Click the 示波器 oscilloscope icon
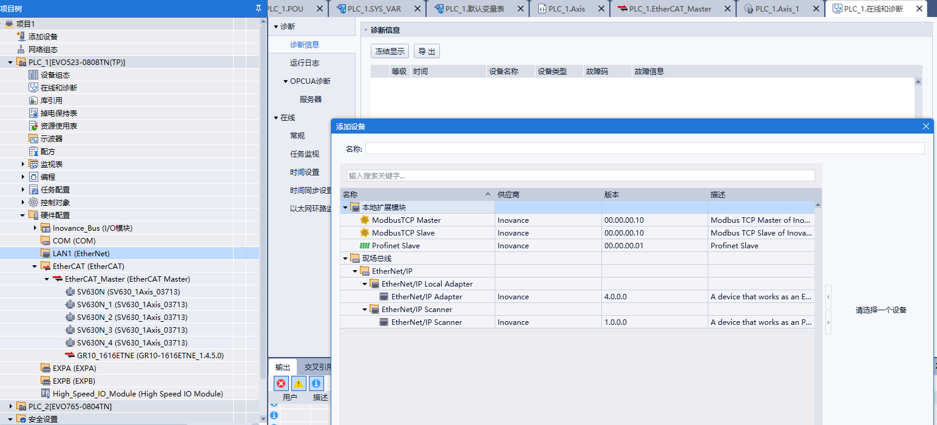Screen dimensions: 937x425 point(33,138)
